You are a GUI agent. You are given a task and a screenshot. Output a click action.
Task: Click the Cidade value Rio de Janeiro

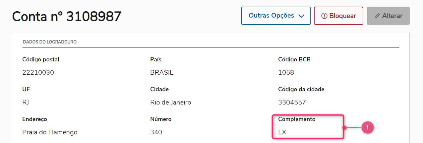(170, 103)
